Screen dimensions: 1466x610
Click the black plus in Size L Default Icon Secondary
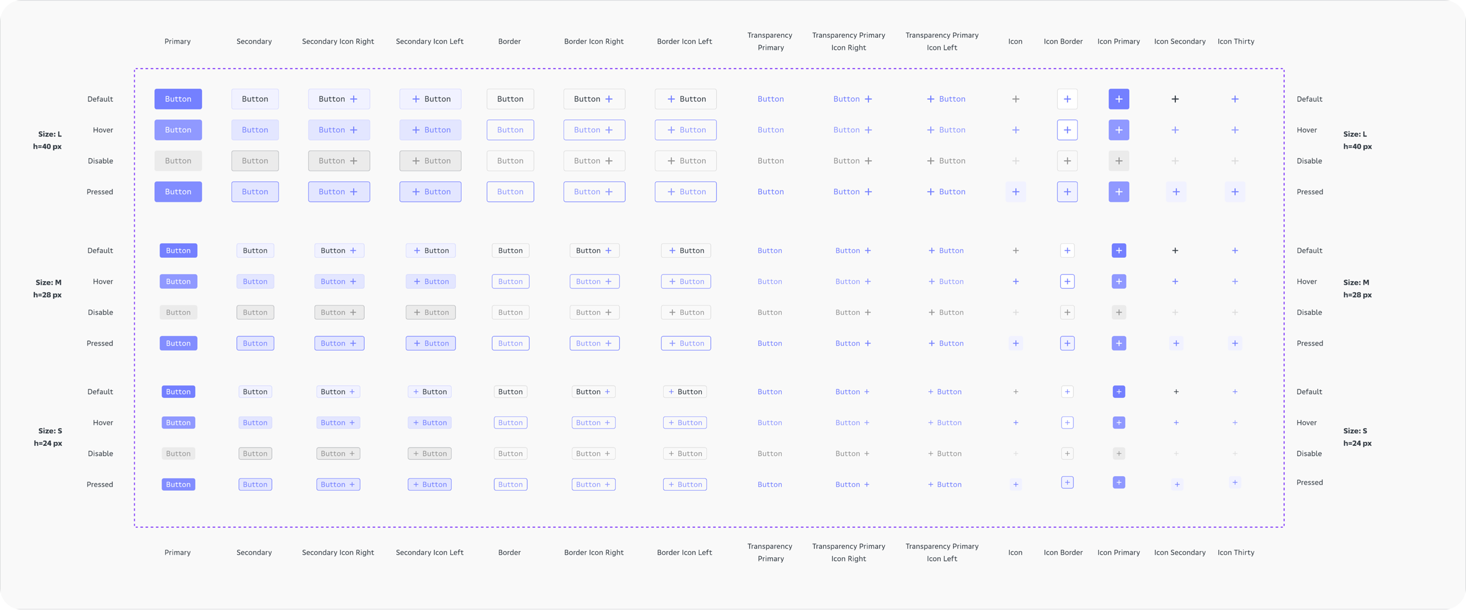(x=1175, y=99)
